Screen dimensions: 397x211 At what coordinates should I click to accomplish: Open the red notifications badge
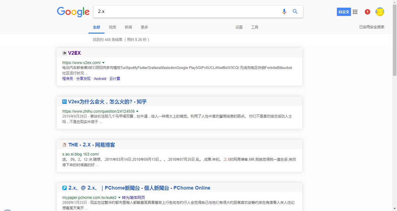(367, 12)
